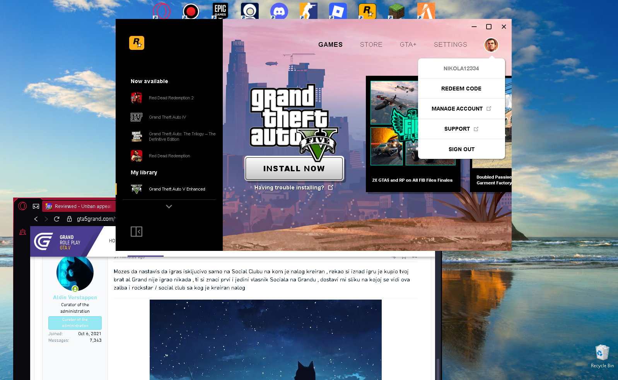Open the SETTINGS tab
618x380 pixels.
(451, 44)
